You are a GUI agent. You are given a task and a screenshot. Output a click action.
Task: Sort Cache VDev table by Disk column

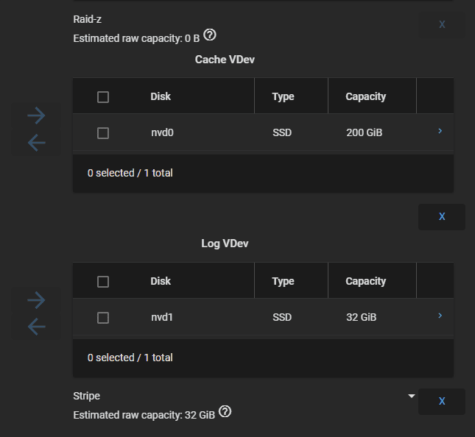pos(161,96)
